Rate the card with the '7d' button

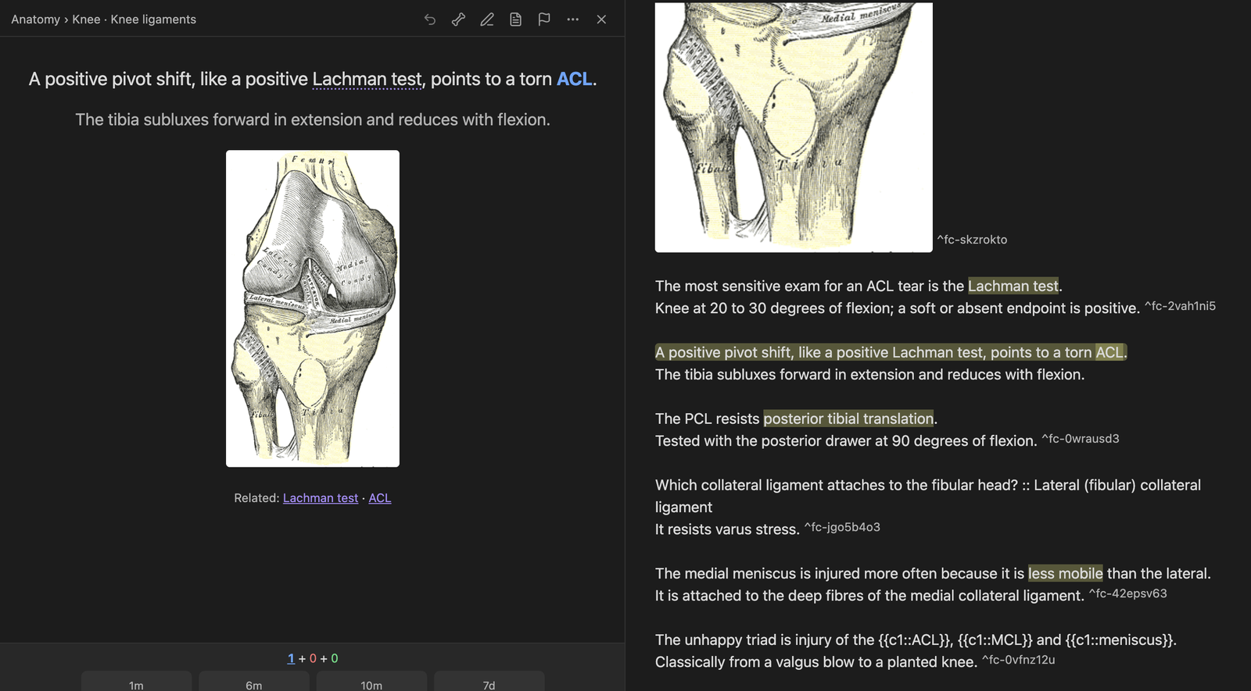tap(489, 681)
